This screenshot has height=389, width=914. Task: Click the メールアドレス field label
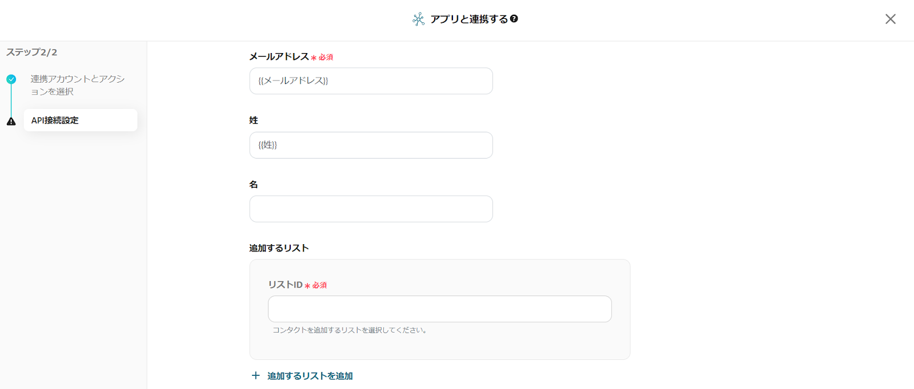(x=279, y=56)
